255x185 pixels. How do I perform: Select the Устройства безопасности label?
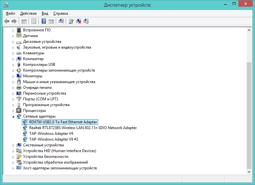46,157
